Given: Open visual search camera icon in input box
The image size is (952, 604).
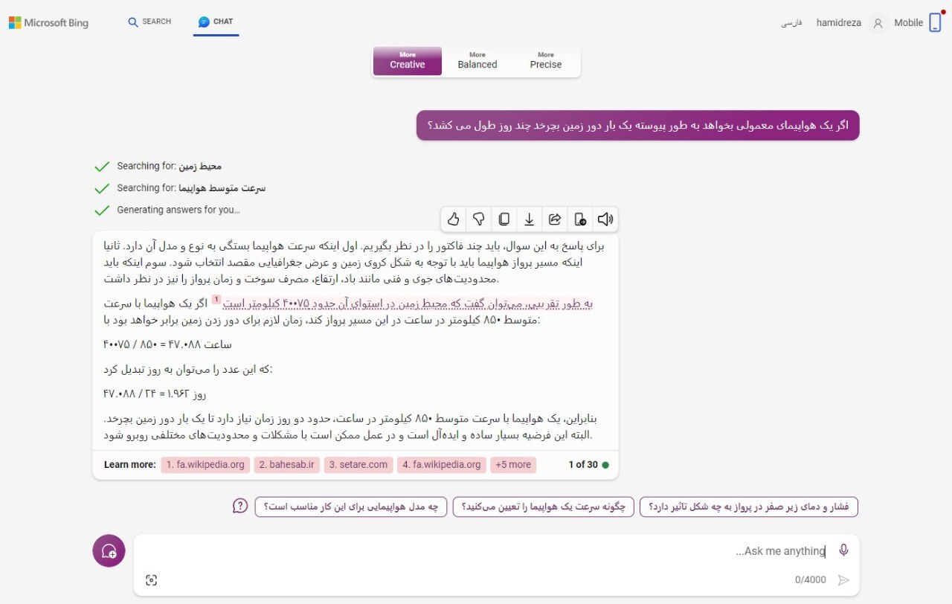Looking at the screenshot, I should click(152, 580).
